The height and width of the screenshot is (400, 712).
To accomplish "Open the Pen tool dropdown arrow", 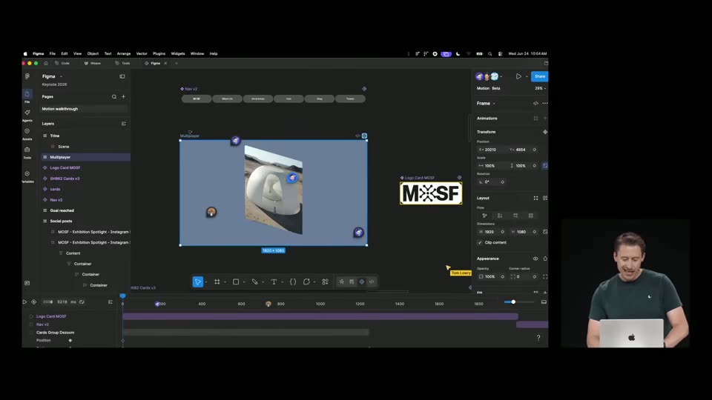I will click(x=263, y=282).
